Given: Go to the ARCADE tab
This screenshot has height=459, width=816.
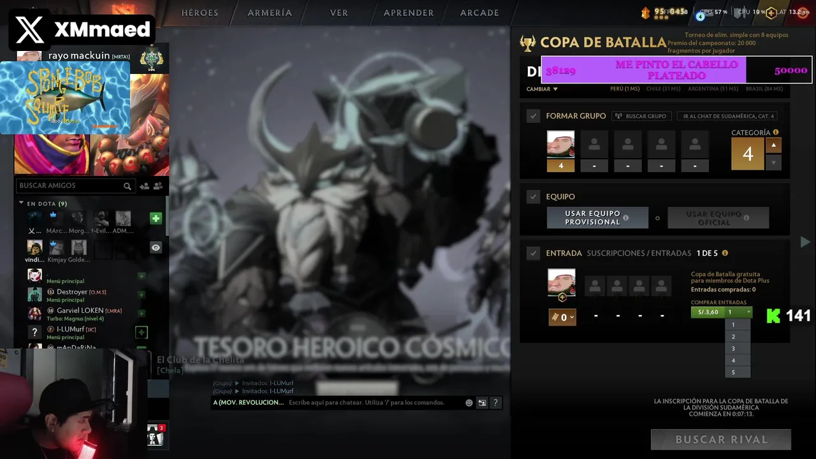Looking at the screenshot, I should [x=479, y=13].
